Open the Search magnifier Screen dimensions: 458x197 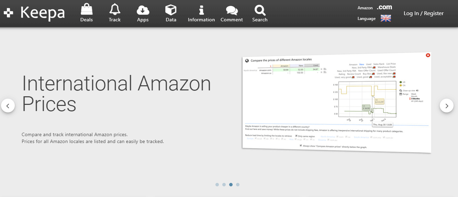(x=260, y=13)
